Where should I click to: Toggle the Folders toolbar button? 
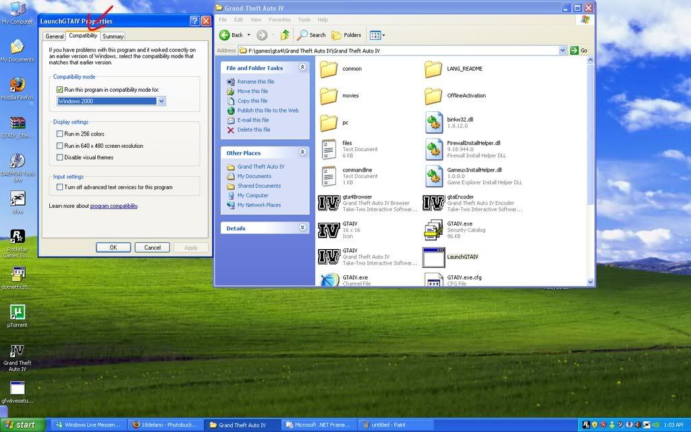point(346,35)
